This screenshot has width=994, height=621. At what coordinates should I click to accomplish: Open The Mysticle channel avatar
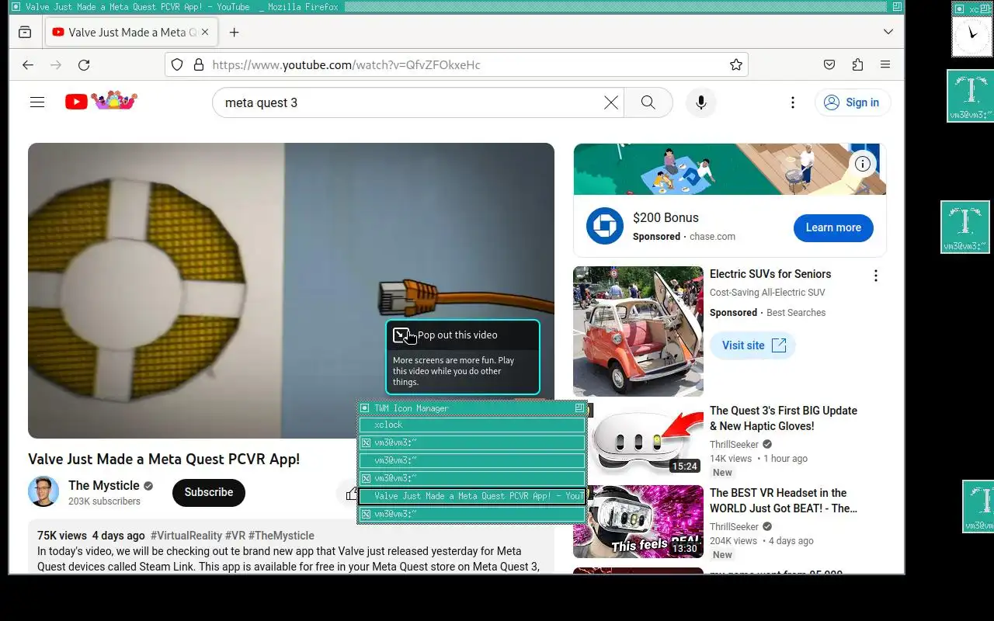click(43, 491)
